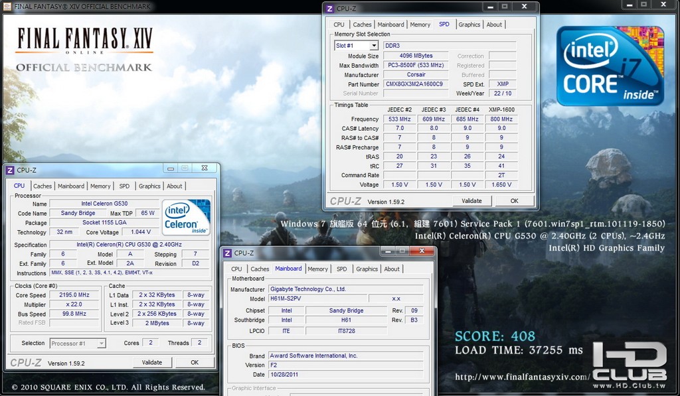Click the Part Number field CMX8GX3M2A1600C9
The height and width of the screenshot is (396, 680).
click(415, 84)
